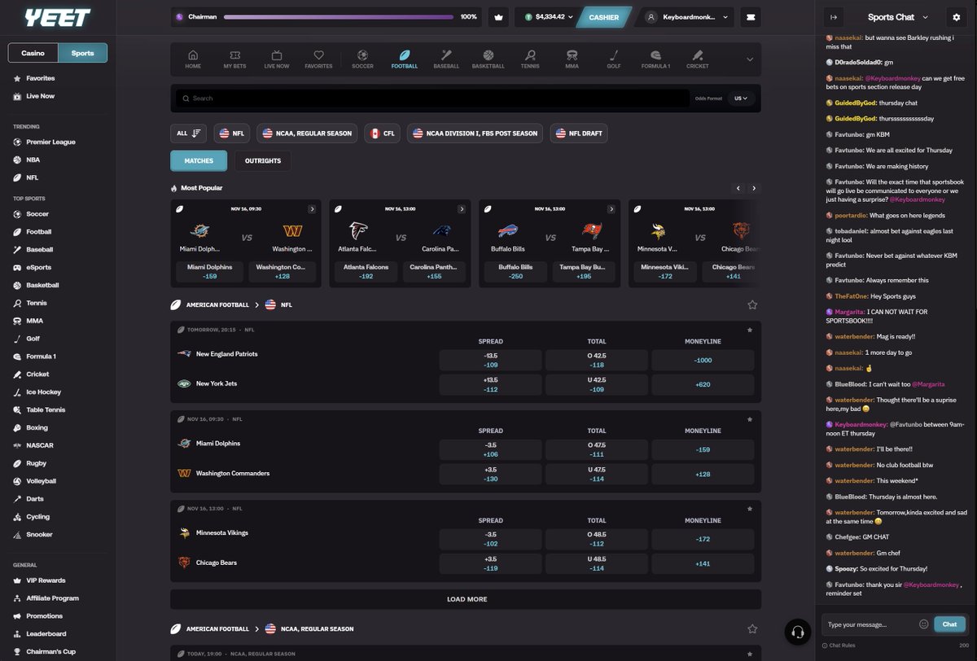
Task: Select the Outrights tab
Action: [263, 160]
